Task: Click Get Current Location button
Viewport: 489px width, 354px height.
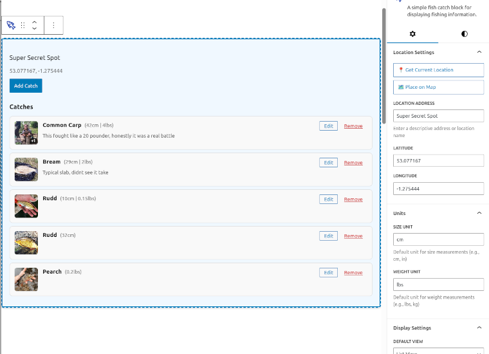Action: (438, 70)
